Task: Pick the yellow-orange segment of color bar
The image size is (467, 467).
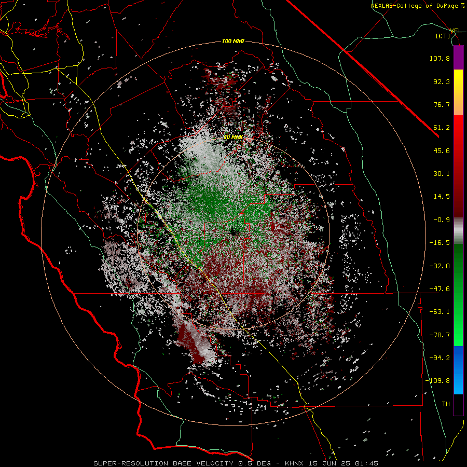Action: click(x=458, y=92)
